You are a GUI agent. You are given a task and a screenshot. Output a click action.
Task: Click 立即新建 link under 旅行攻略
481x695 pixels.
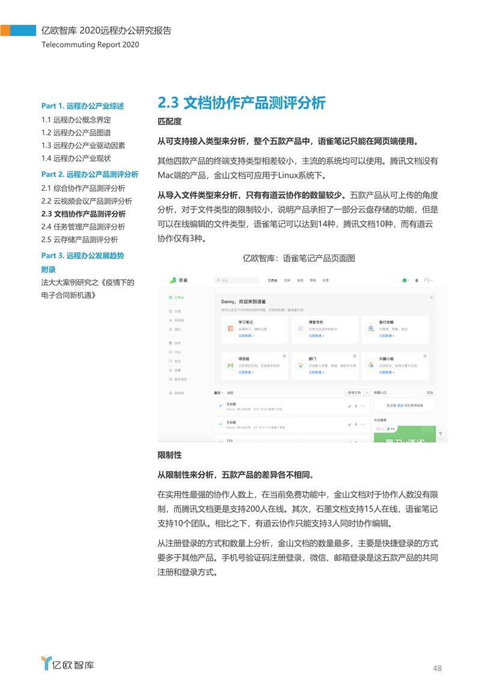click(x=387, y=336)
